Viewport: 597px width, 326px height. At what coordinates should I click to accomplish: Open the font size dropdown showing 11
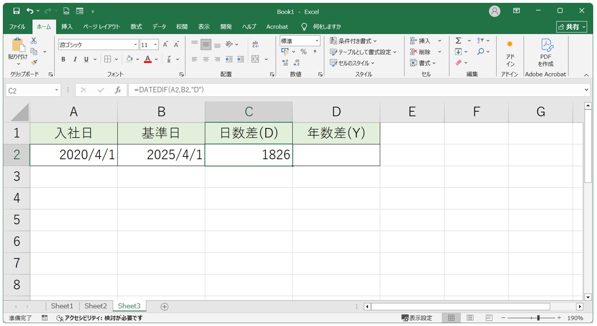coord(155,45)
